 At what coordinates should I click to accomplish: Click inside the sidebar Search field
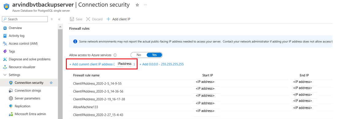coord(25,19)
